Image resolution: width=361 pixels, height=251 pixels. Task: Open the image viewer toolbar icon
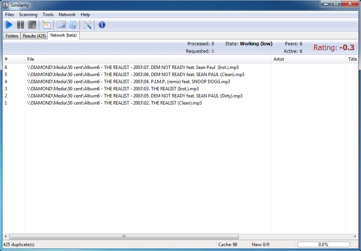pos(61,25)
